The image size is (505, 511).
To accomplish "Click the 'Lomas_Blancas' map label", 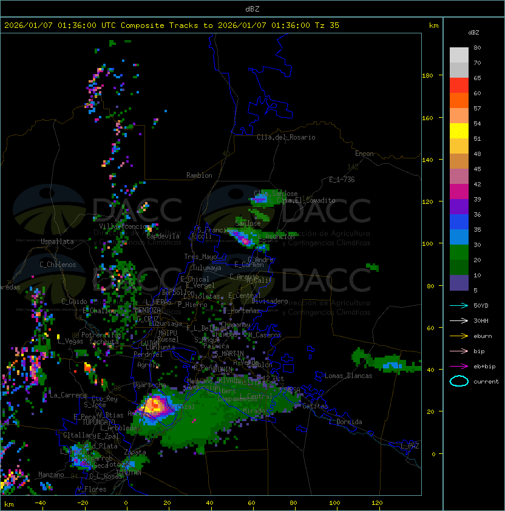I will coord(348,376).
